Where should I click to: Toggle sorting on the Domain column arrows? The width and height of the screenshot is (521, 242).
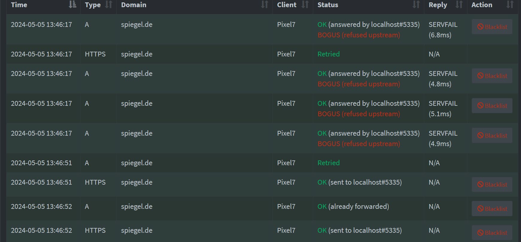tap(265, 4)
